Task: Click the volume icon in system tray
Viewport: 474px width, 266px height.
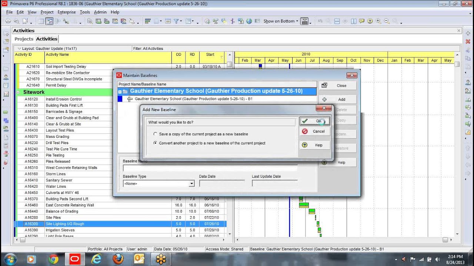Action: click(437, 259)
